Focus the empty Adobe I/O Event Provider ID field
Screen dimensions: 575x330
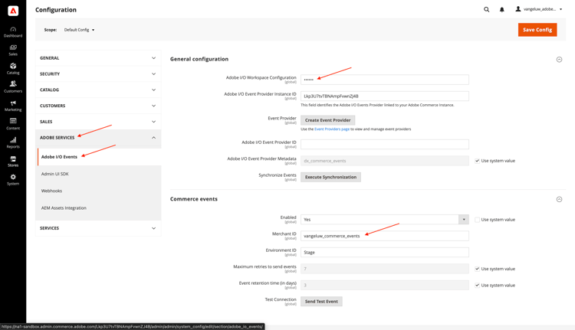[x=385, y=144]
